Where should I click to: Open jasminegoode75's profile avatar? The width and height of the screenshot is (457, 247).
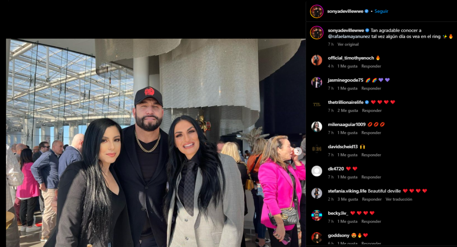pyautogui.click(x=316, y=82)
